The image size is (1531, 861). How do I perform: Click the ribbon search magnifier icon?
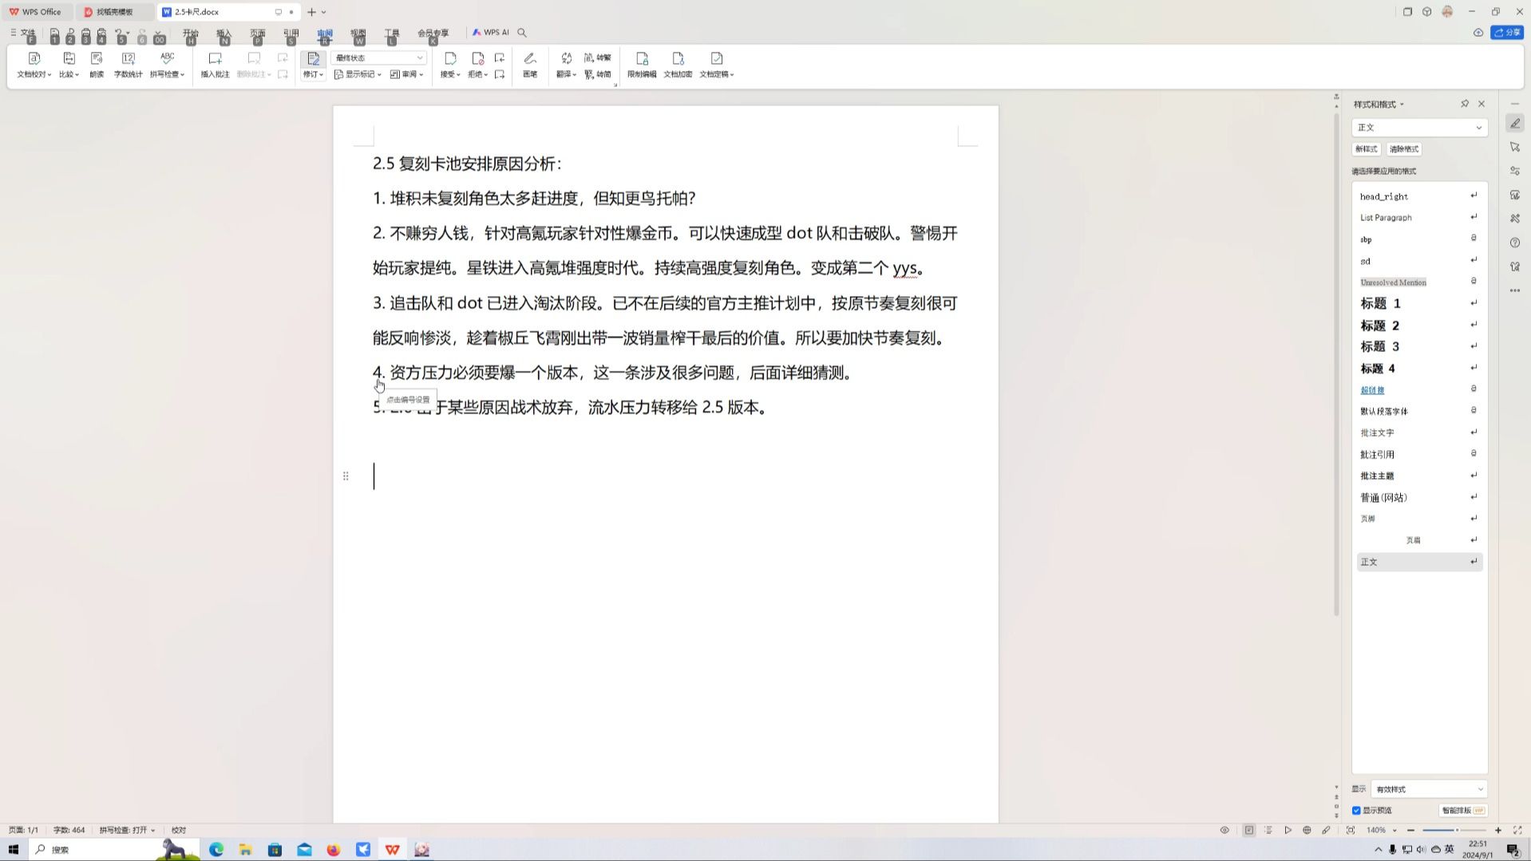pyautogui.click(x=522, y=33)
